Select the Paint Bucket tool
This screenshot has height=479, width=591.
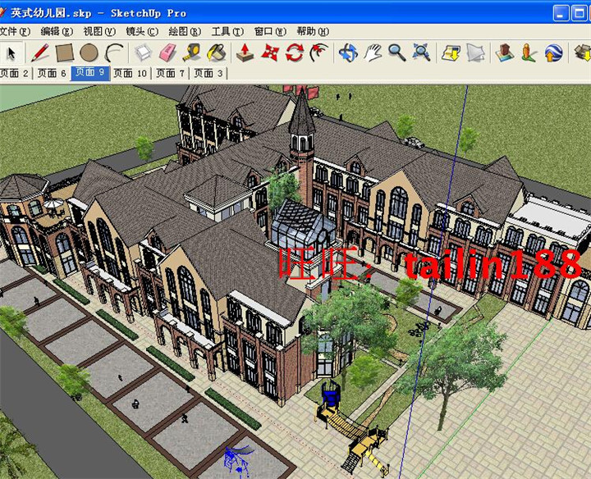(217, 52)
